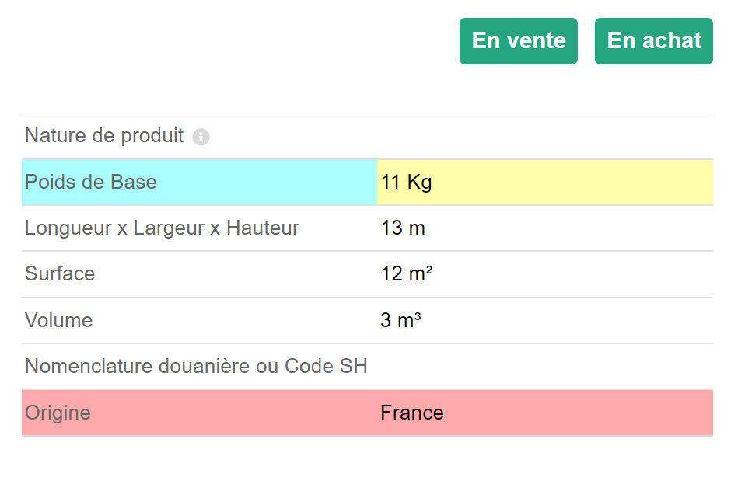Select the Poids de Base label
The width and height of the screenshot is (745, 477).
[91, 183]
